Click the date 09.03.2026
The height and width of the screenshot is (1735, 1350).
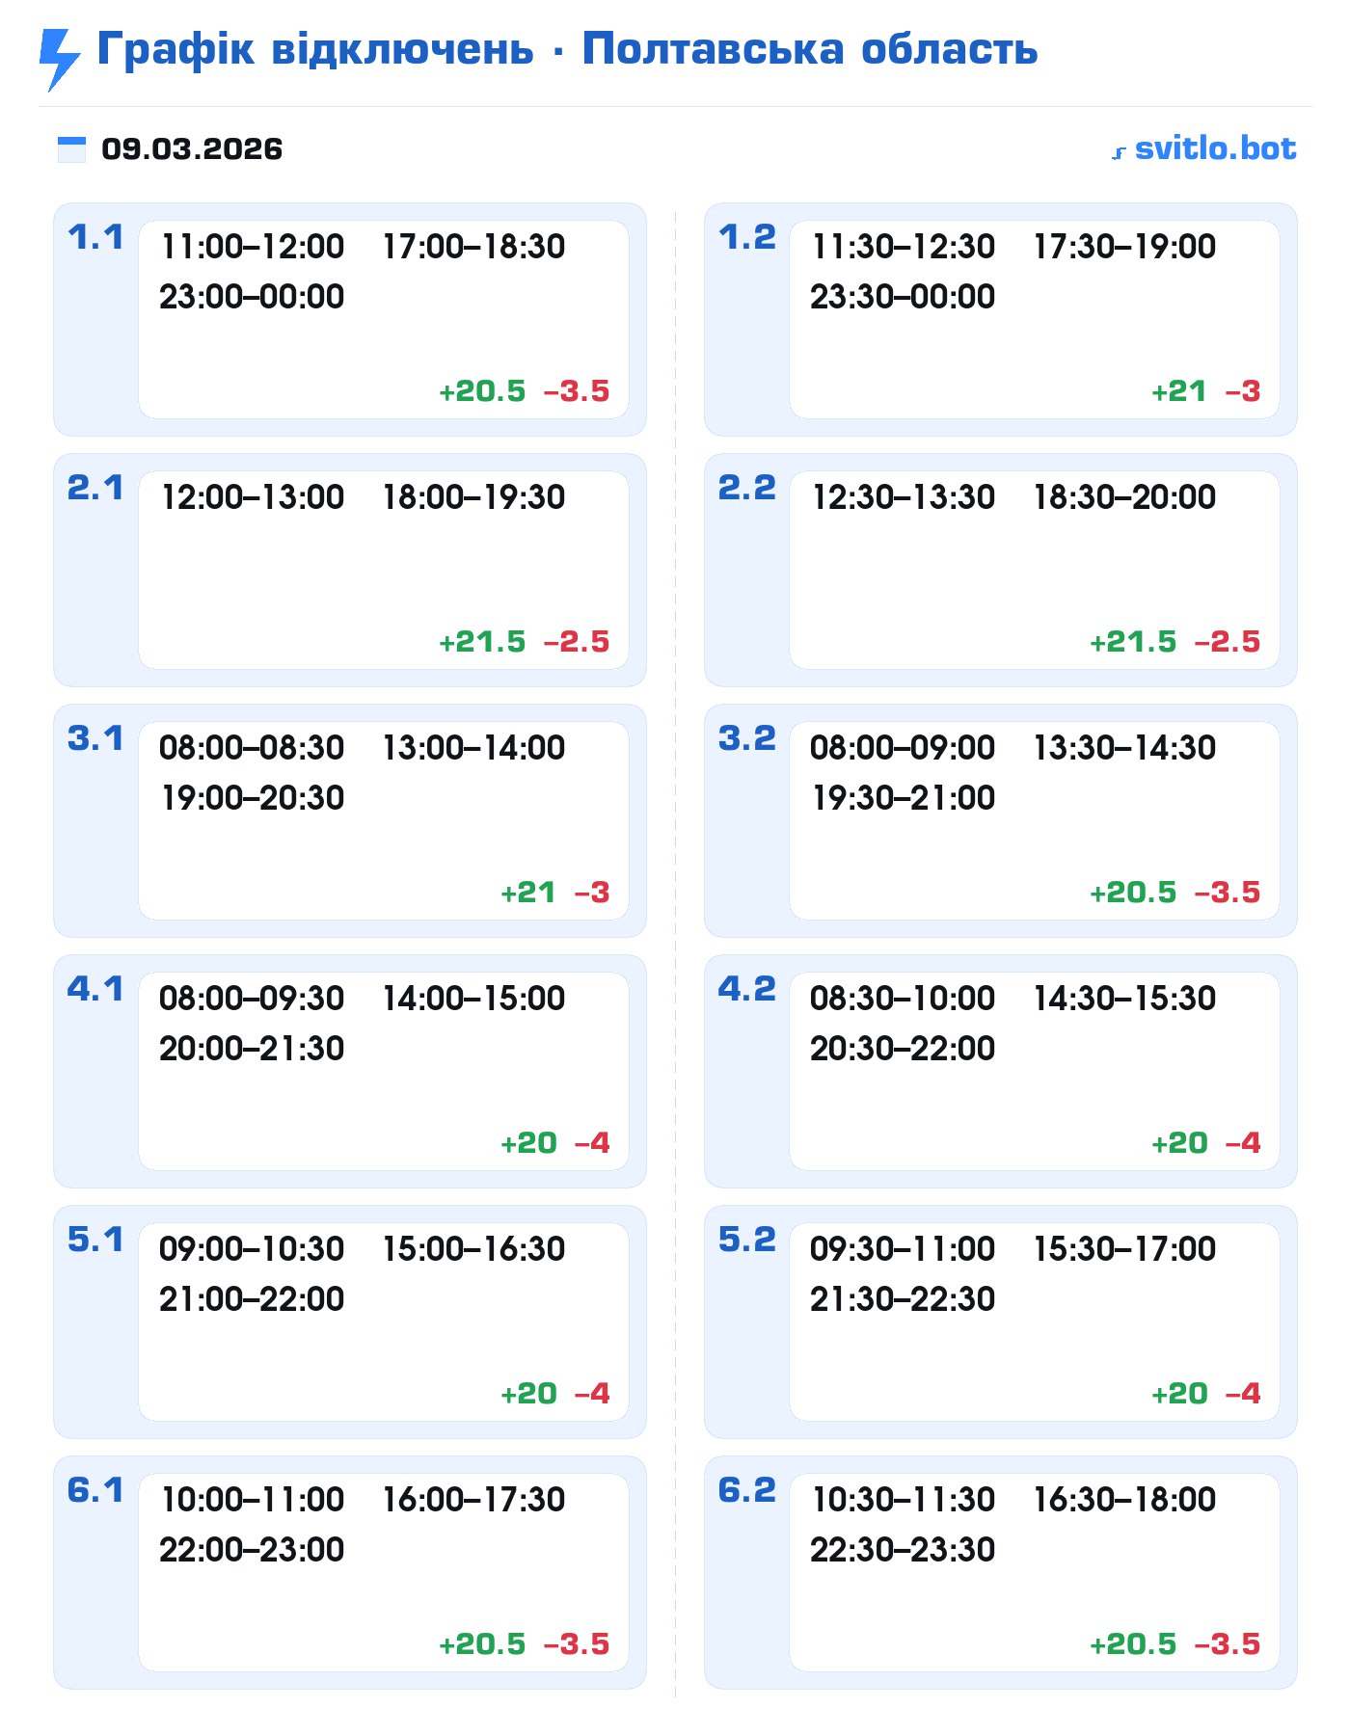click(192, 149)
